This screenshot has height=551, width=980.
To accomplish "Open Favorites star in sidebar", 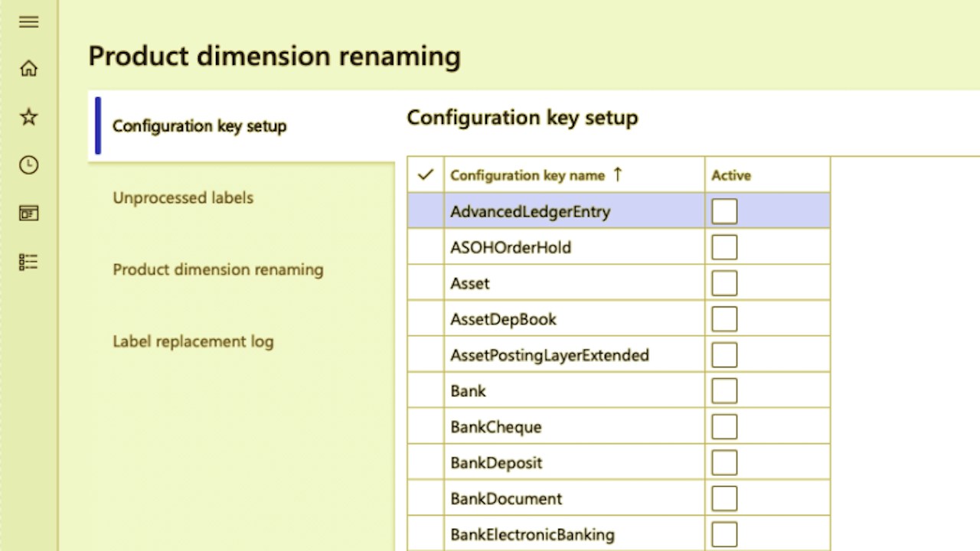I will [x=28, y=117].
